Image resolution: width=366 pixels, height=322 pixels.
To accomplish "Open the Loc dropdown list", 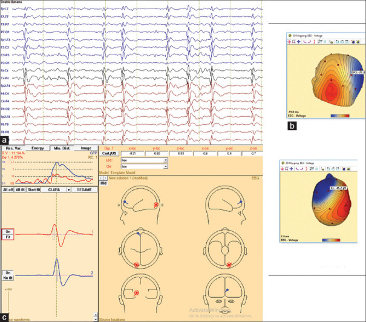I will pyautogui.click(x=165, y=160).
